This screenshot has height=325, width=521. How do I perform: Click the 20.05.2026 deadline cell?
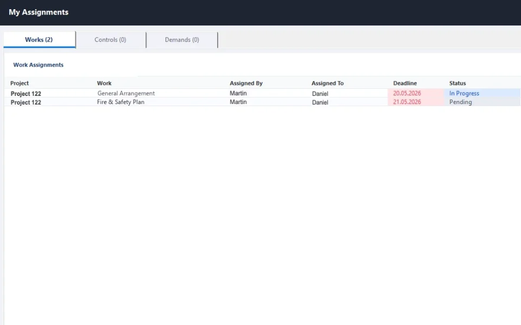pos(416,93)
